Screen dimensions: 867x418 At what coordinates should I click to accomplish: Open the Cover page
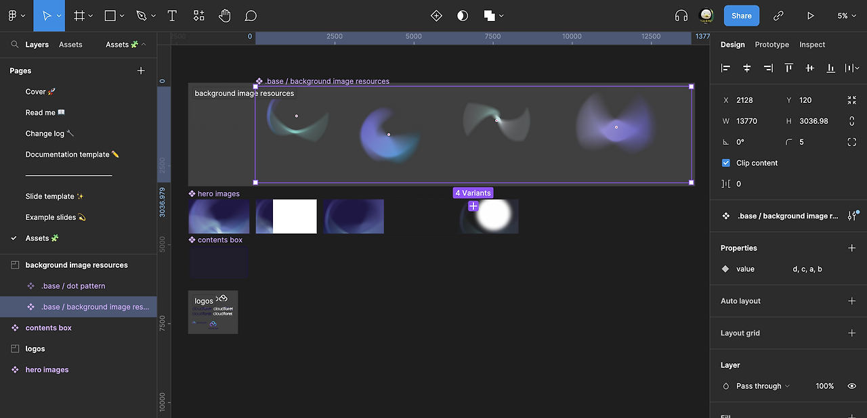tap(41, 92)
